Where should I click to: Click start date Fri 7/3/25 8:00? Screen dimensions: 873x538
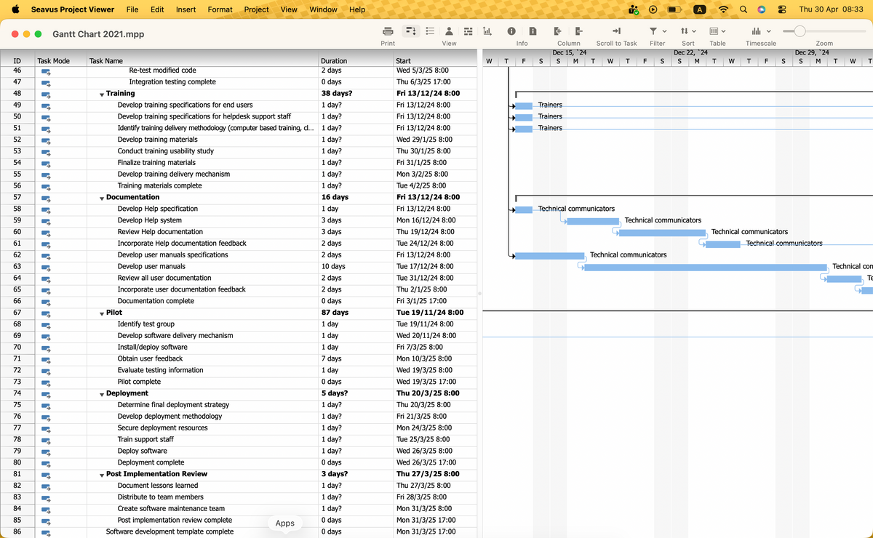tap(434, 348)
